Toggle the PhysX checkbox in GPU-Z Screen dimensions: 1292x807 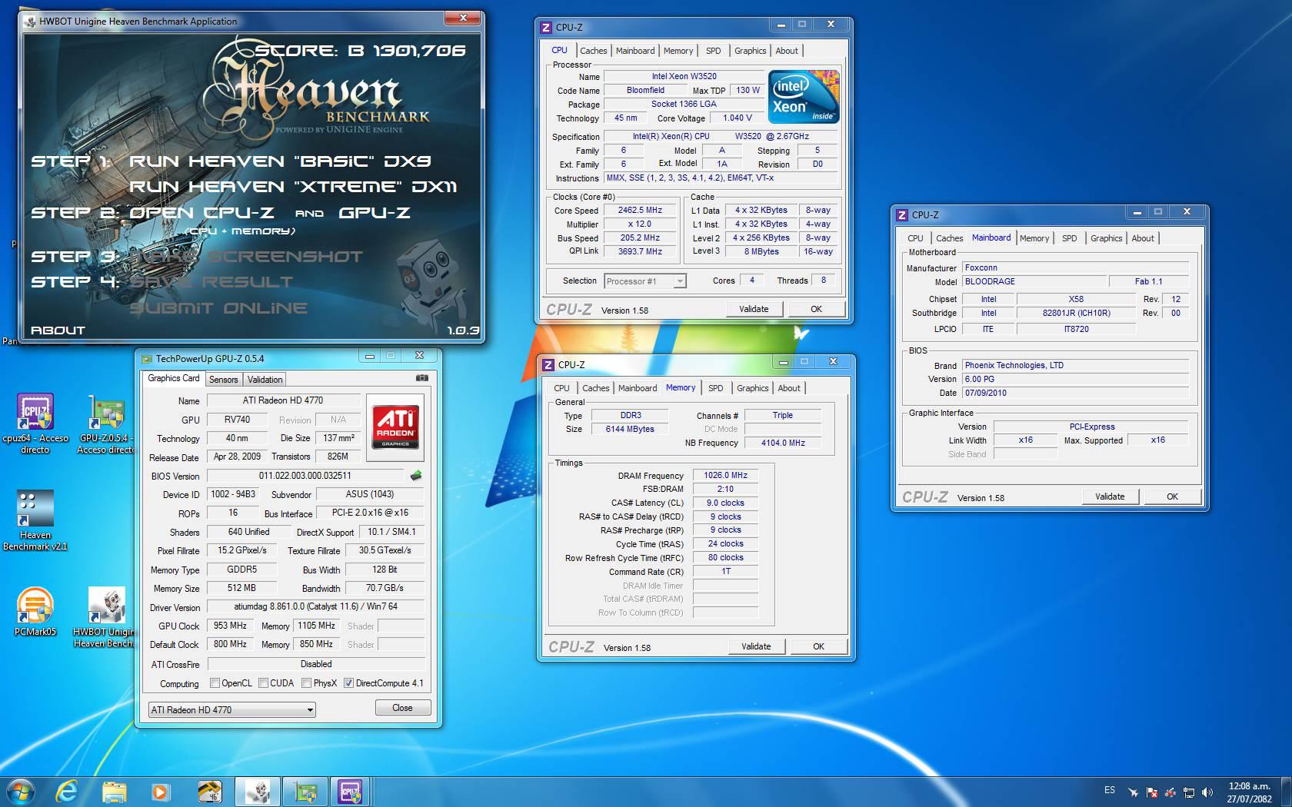click(x=307, y=683)
